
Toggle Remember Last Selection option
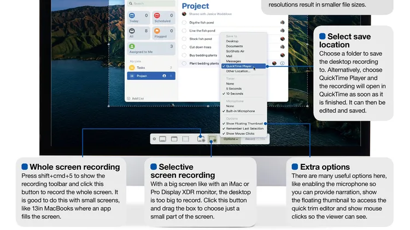(243, 128)
